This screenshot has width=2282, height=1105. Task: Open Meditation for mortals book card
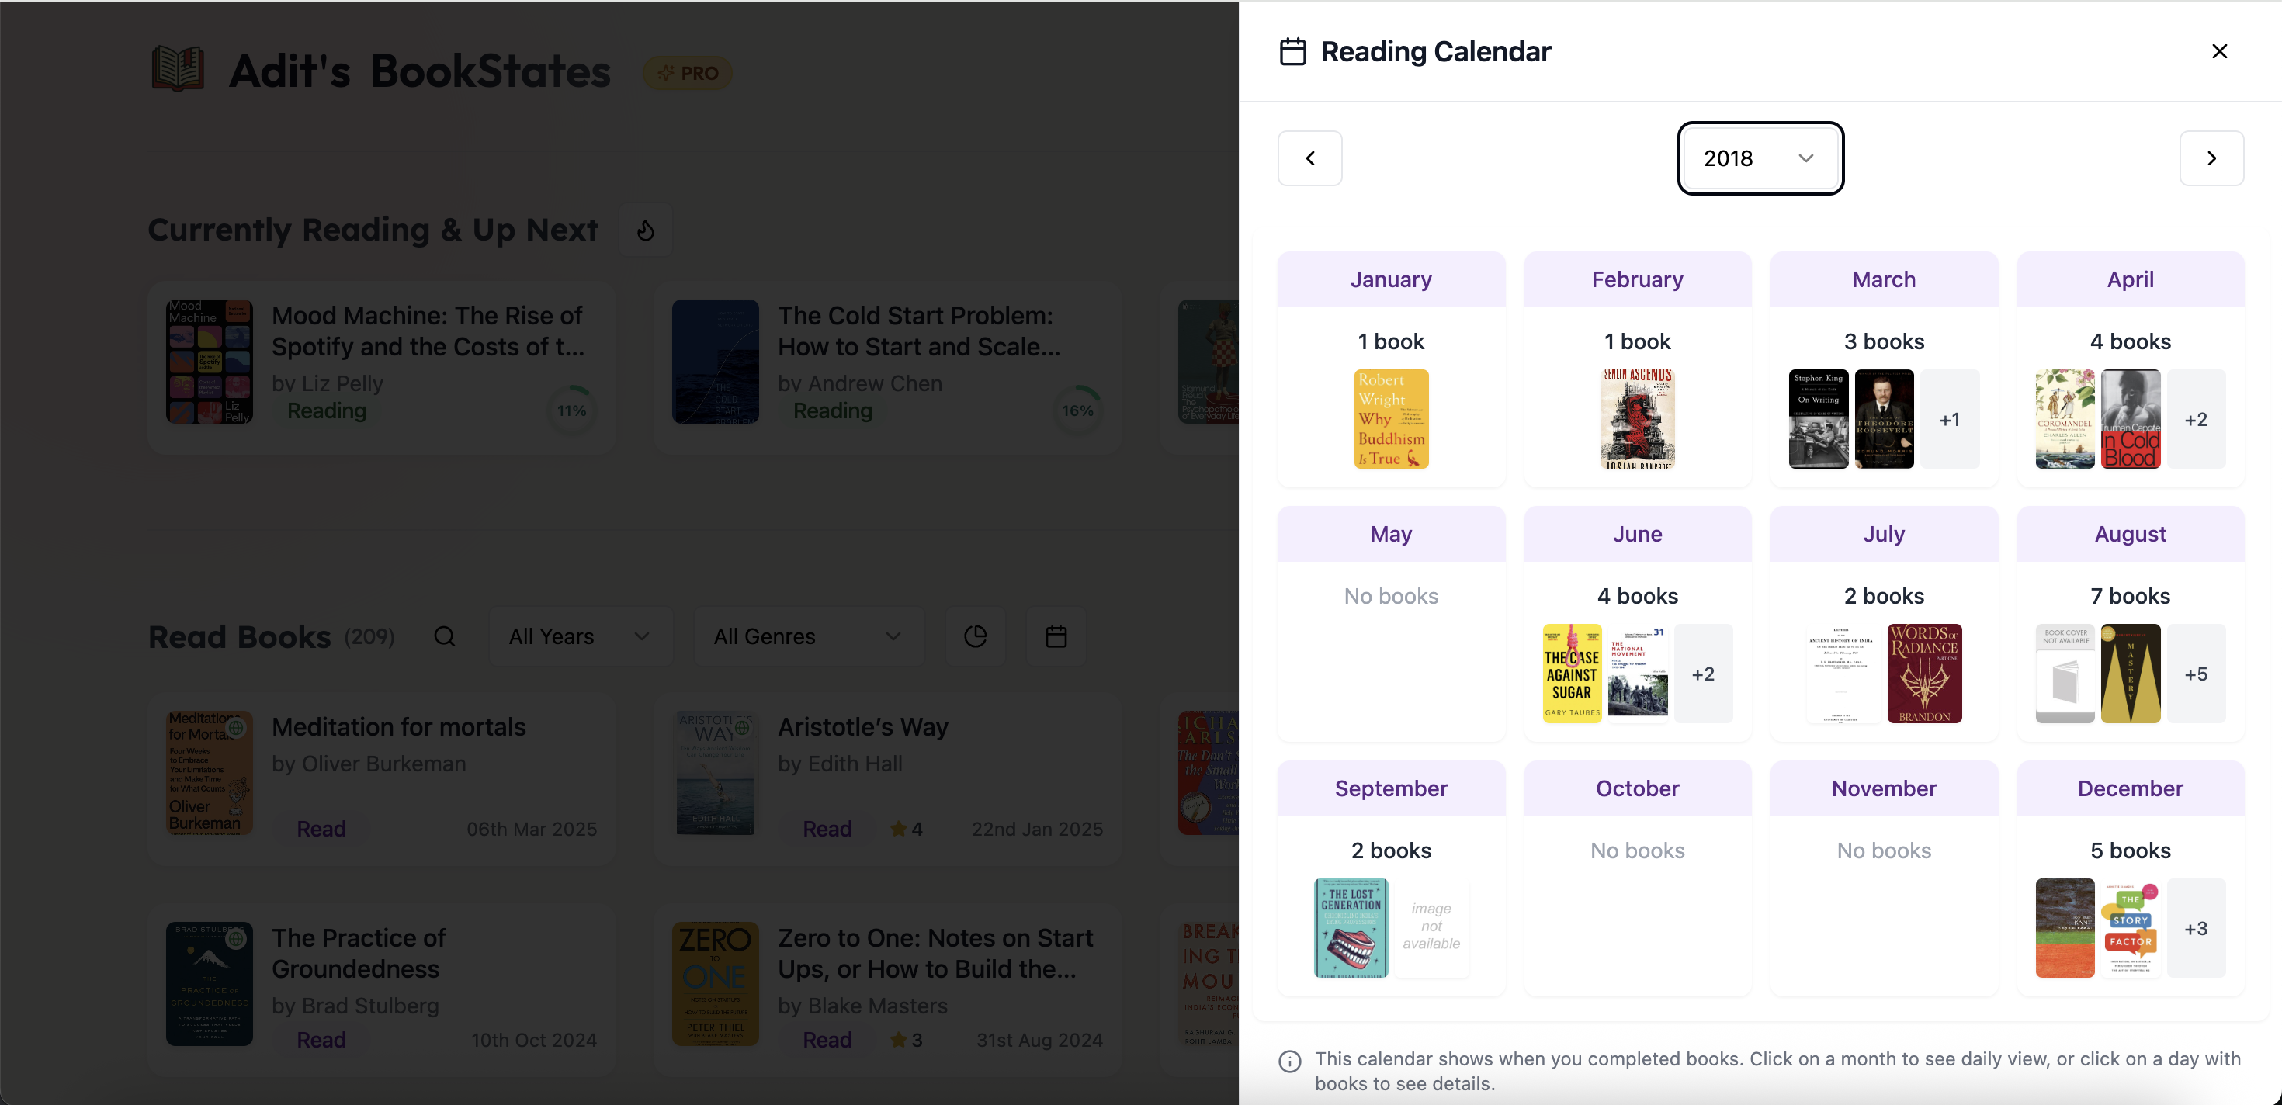click(382, 778)
